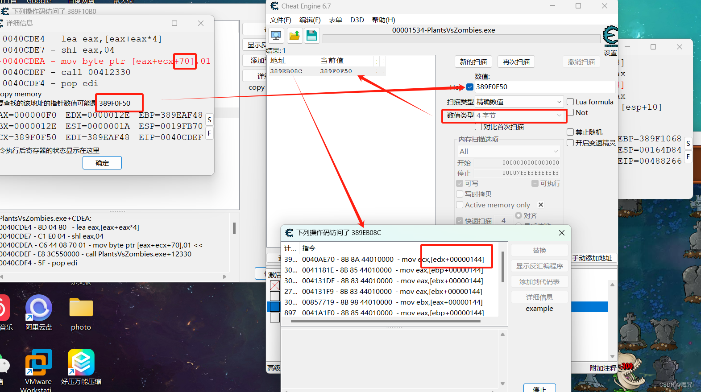Image resolution: width=701 pixels, height=392 pixels.
Task: Enable the 开启变速精灵 checkbox
Action: [570, 143]
